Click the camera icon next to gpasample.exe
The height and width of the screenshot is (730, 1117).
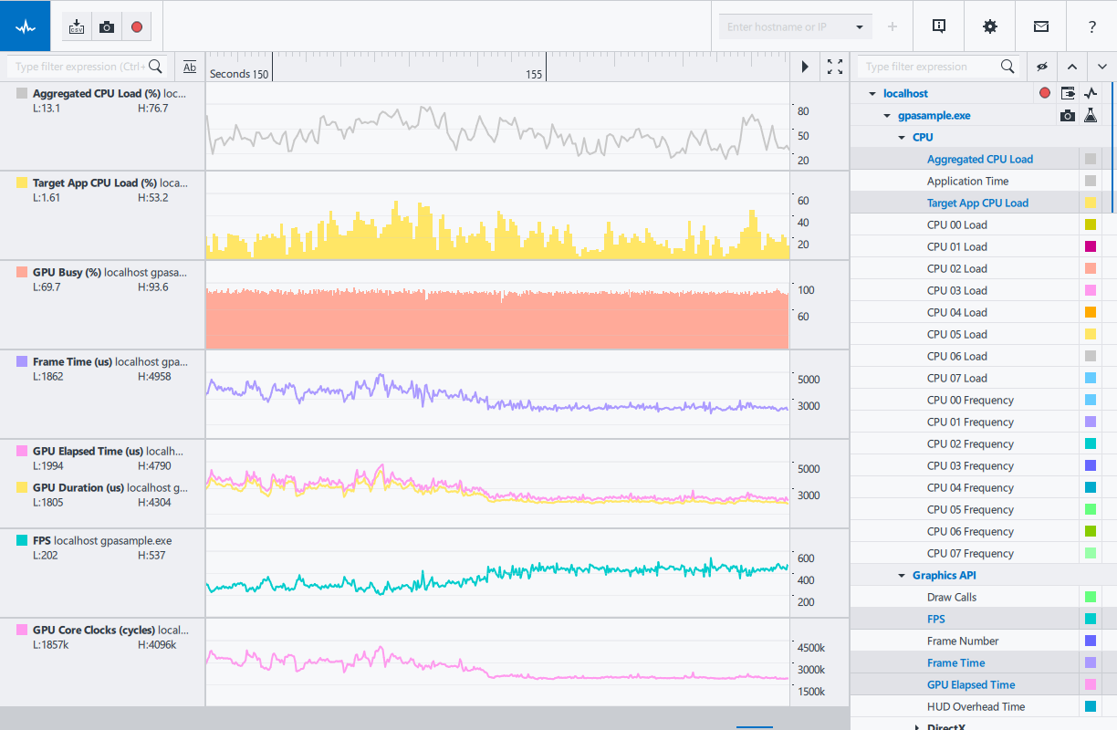pyautogui.click(x=1068, y=115)
